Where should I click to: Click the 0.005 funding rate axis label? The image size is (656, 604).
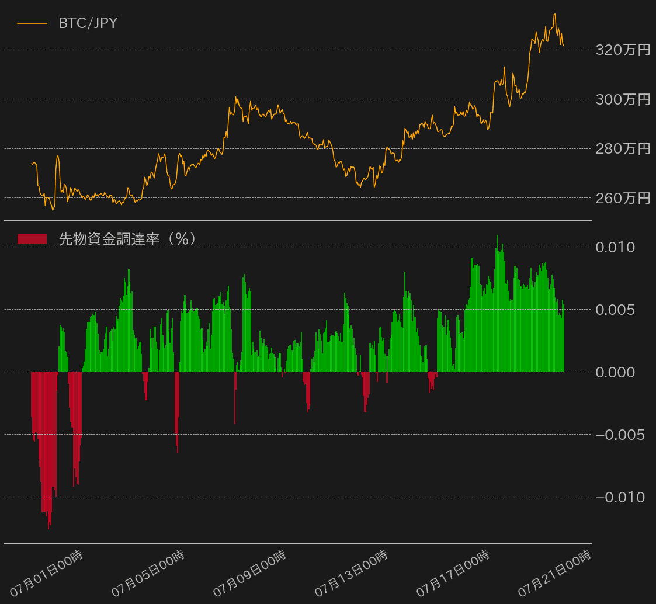(615, 310)
